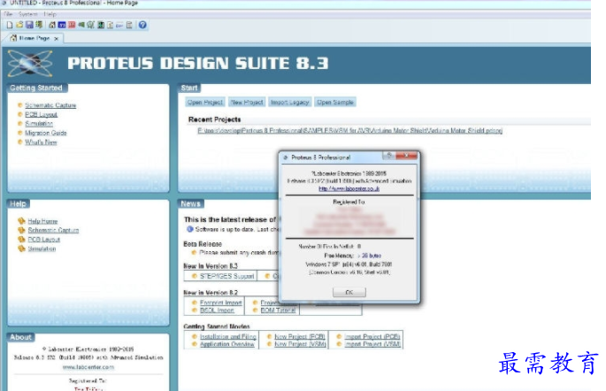Open the System menu
Image resolution: width=606 pixels, height=391 pixels.
coord(27,15)
